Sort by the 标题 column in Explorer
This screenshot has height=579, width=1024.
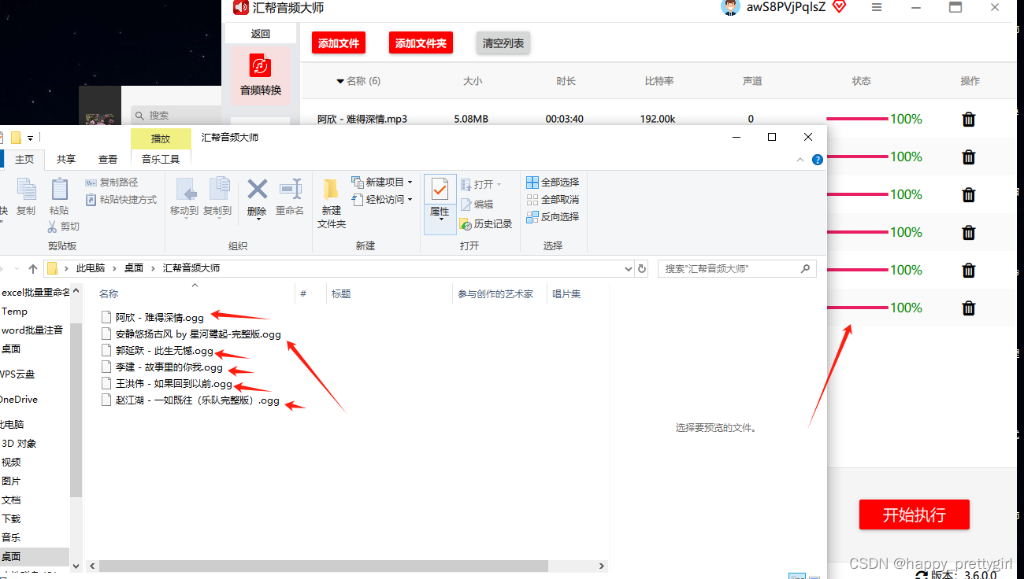(x=341, y=294)
